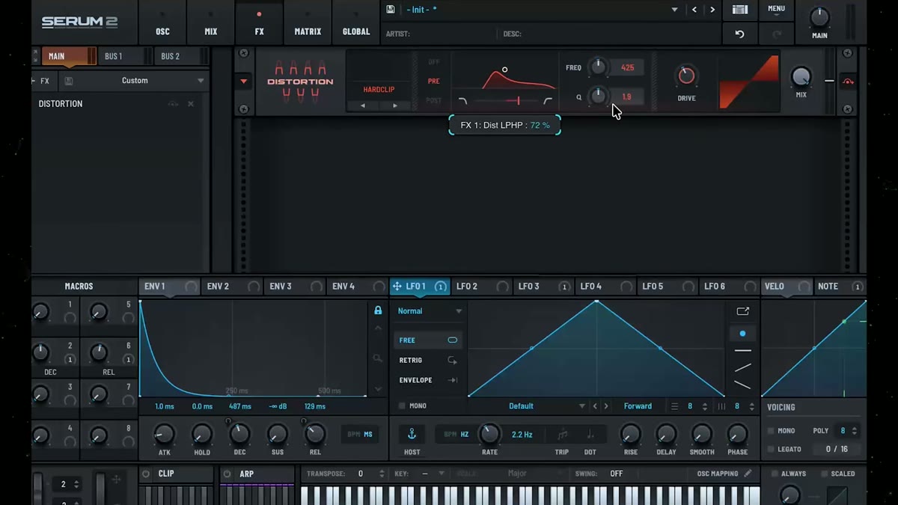This screenshot has height=505, width=898.
Task: Edit OSC mapping with pencil icon
Action: coord(747,474)
